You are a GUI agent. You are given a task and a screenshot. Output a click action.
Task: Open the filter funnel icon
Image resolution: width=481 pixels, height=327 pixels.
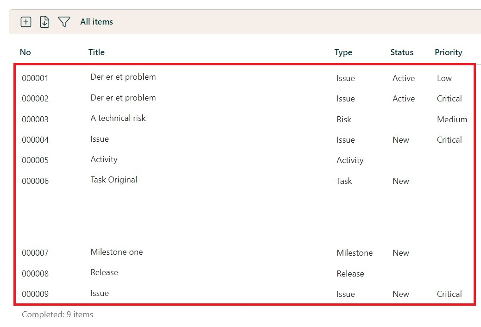tap(64, 22)
